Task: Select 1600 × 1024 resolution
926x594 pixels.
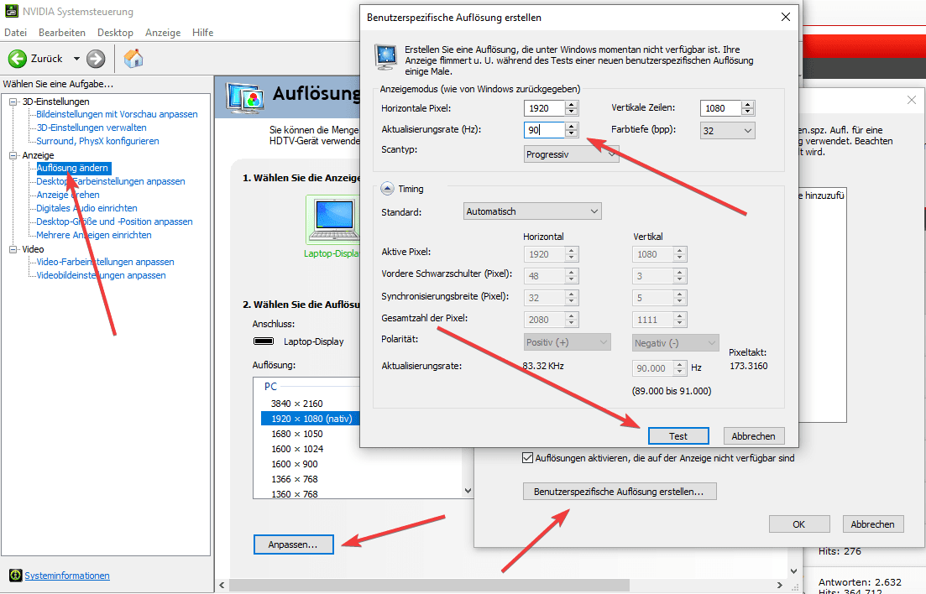Action: click(297, 449)
